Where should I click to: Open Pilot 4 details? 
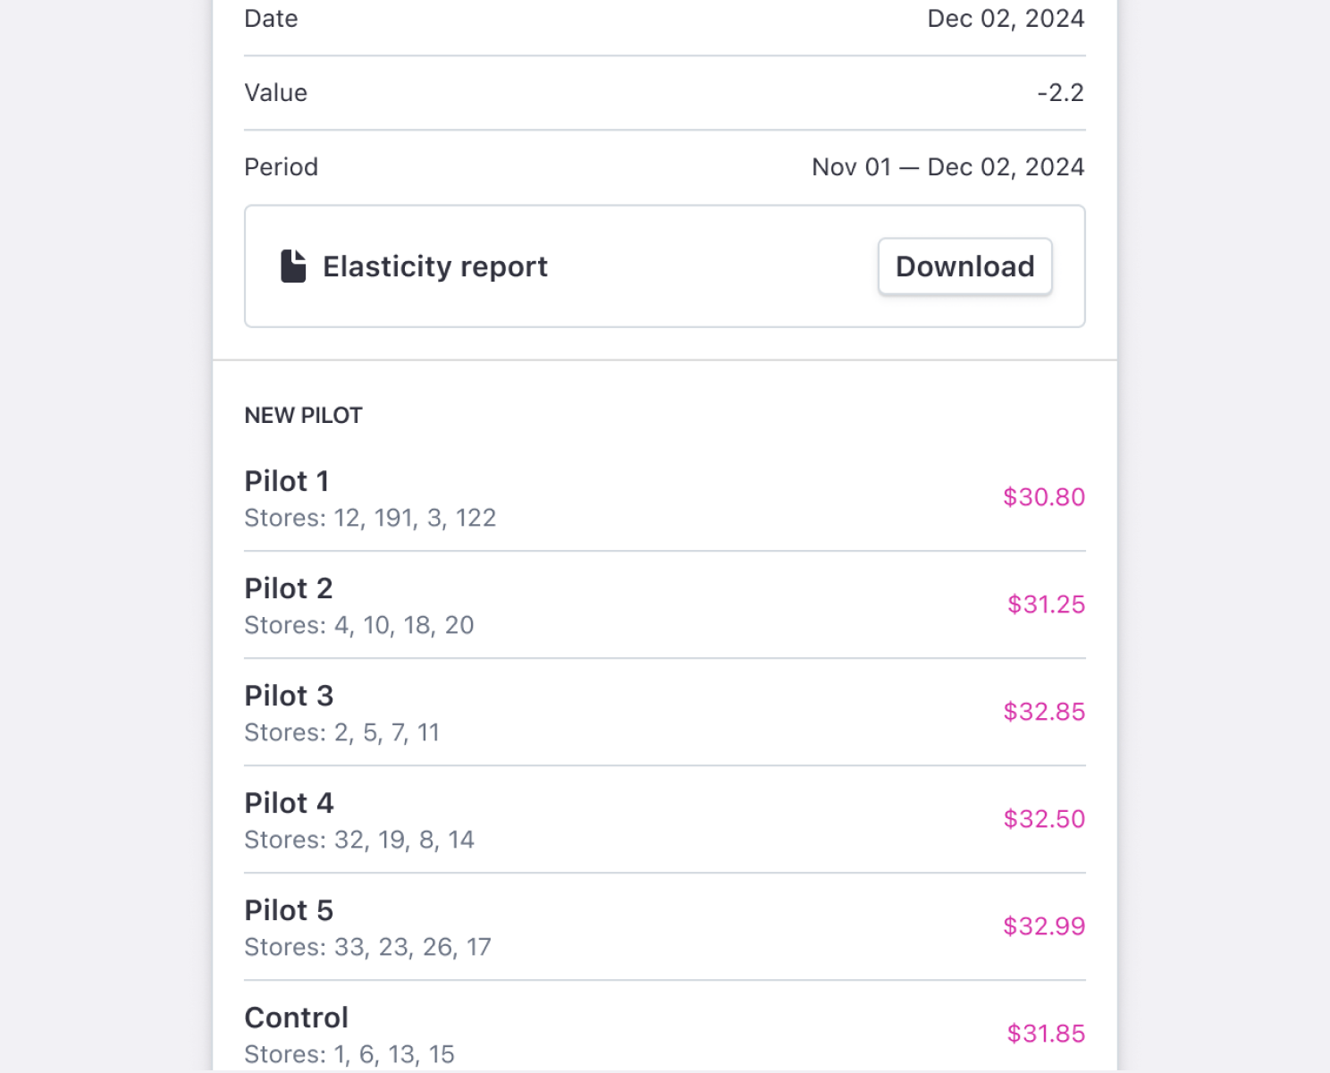coord(289,803)
